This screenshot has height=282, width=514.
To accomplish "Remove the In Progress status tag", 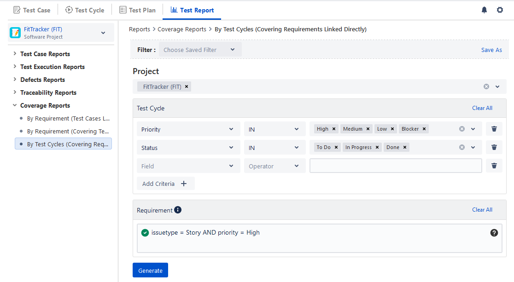I will [377, 147].
